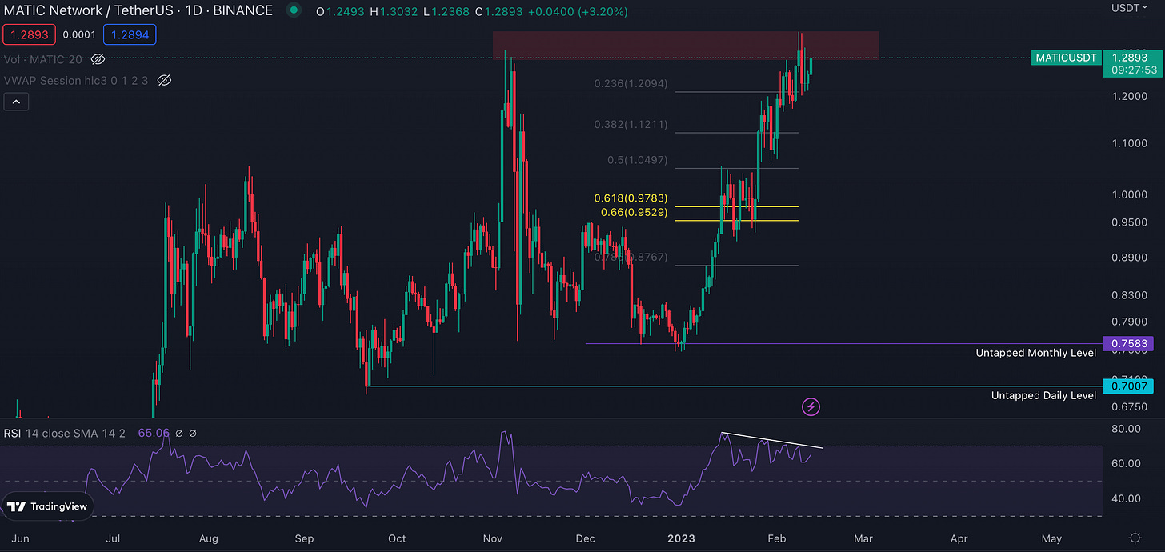Select the white RSI divergence trendline
Viewport: 1165px width, 552px height.
[x=772, y=440]
